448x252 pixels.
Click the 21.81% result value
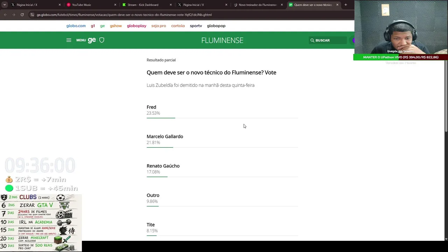coord(153,143)
